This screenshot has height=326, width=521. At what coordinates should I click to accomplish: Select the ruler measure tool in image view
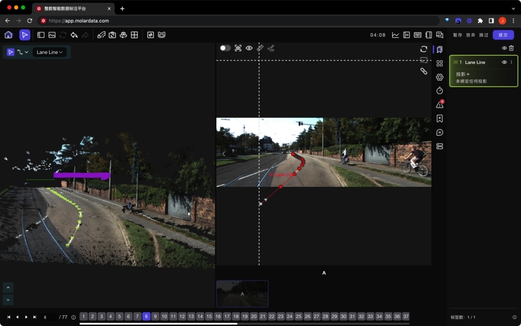[260, 48]
